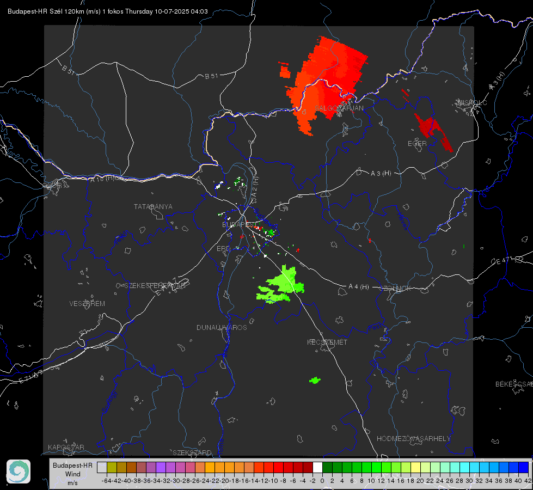This screenshot has height=490, width=533.
Task: Click the SZÉKESFEHÉRVÁR city label
Action: 155,286
